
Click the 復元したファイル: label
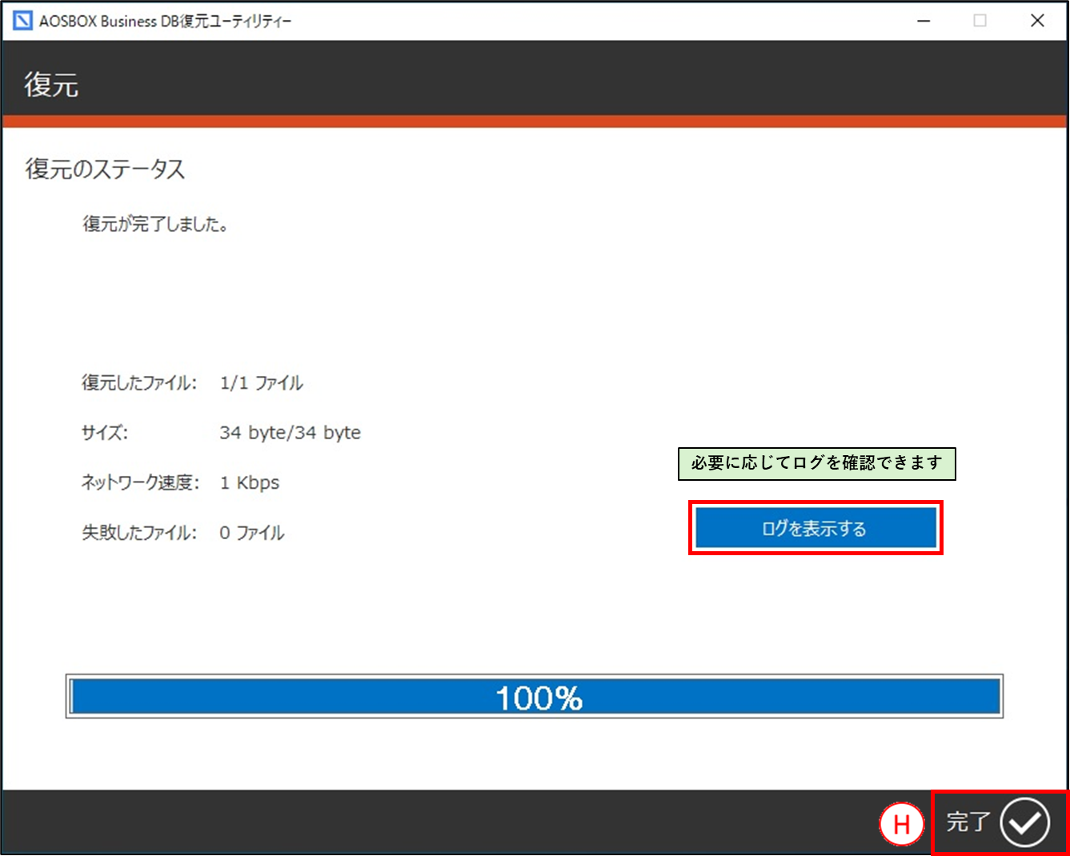(x=139, y=383)
